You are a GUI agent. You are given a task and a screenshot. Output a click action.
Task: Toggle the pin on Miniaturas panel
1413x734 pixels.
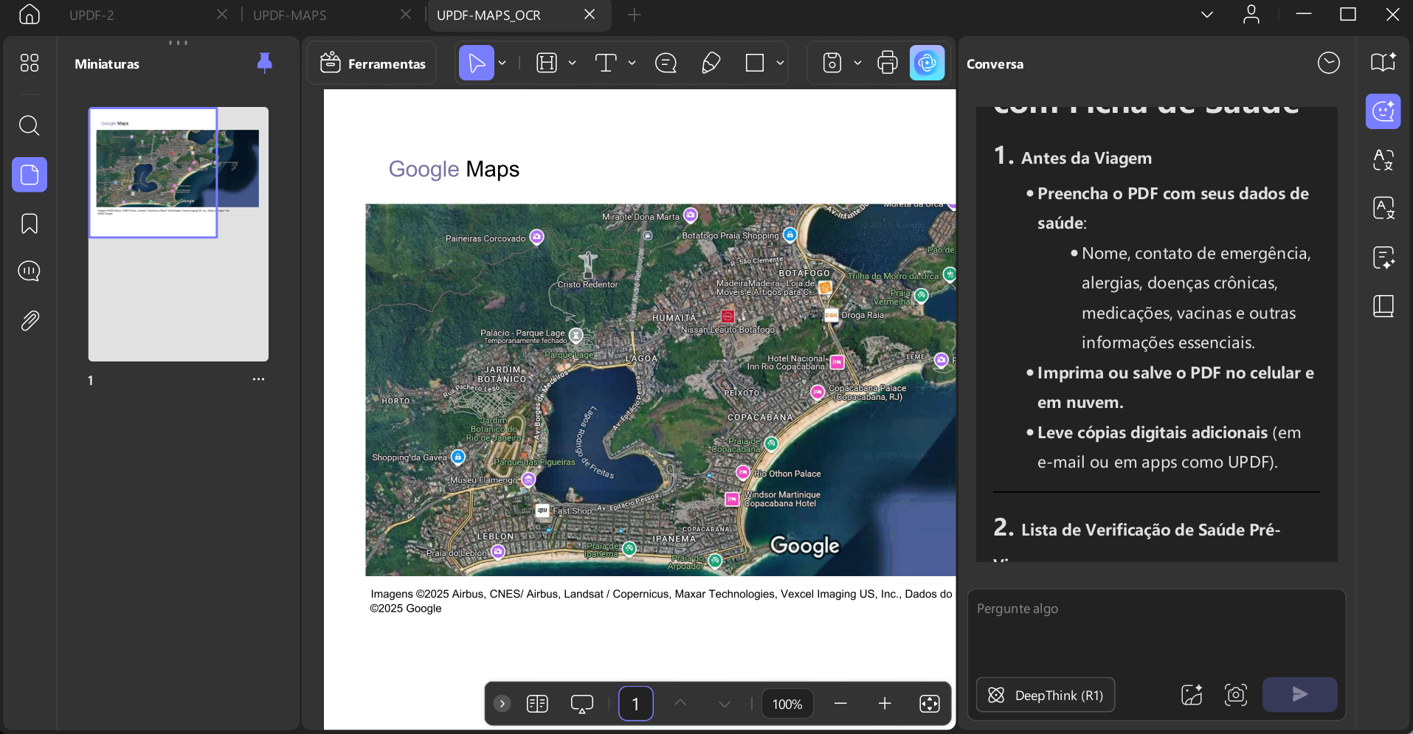pyautogui.click(x=264, y=63)
